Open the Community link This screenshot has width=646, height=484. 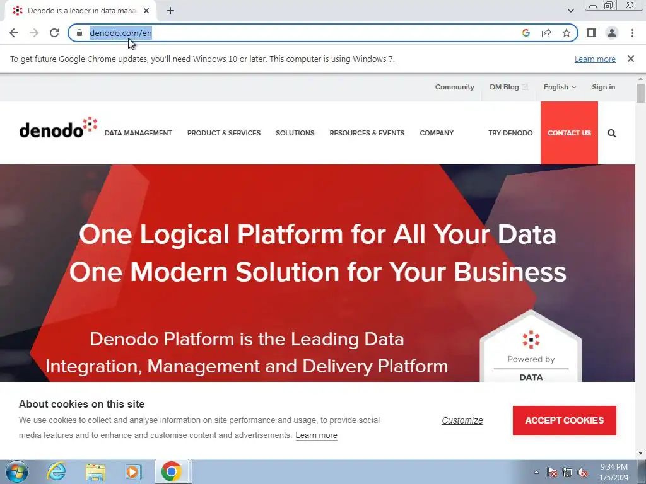point(454,87)
